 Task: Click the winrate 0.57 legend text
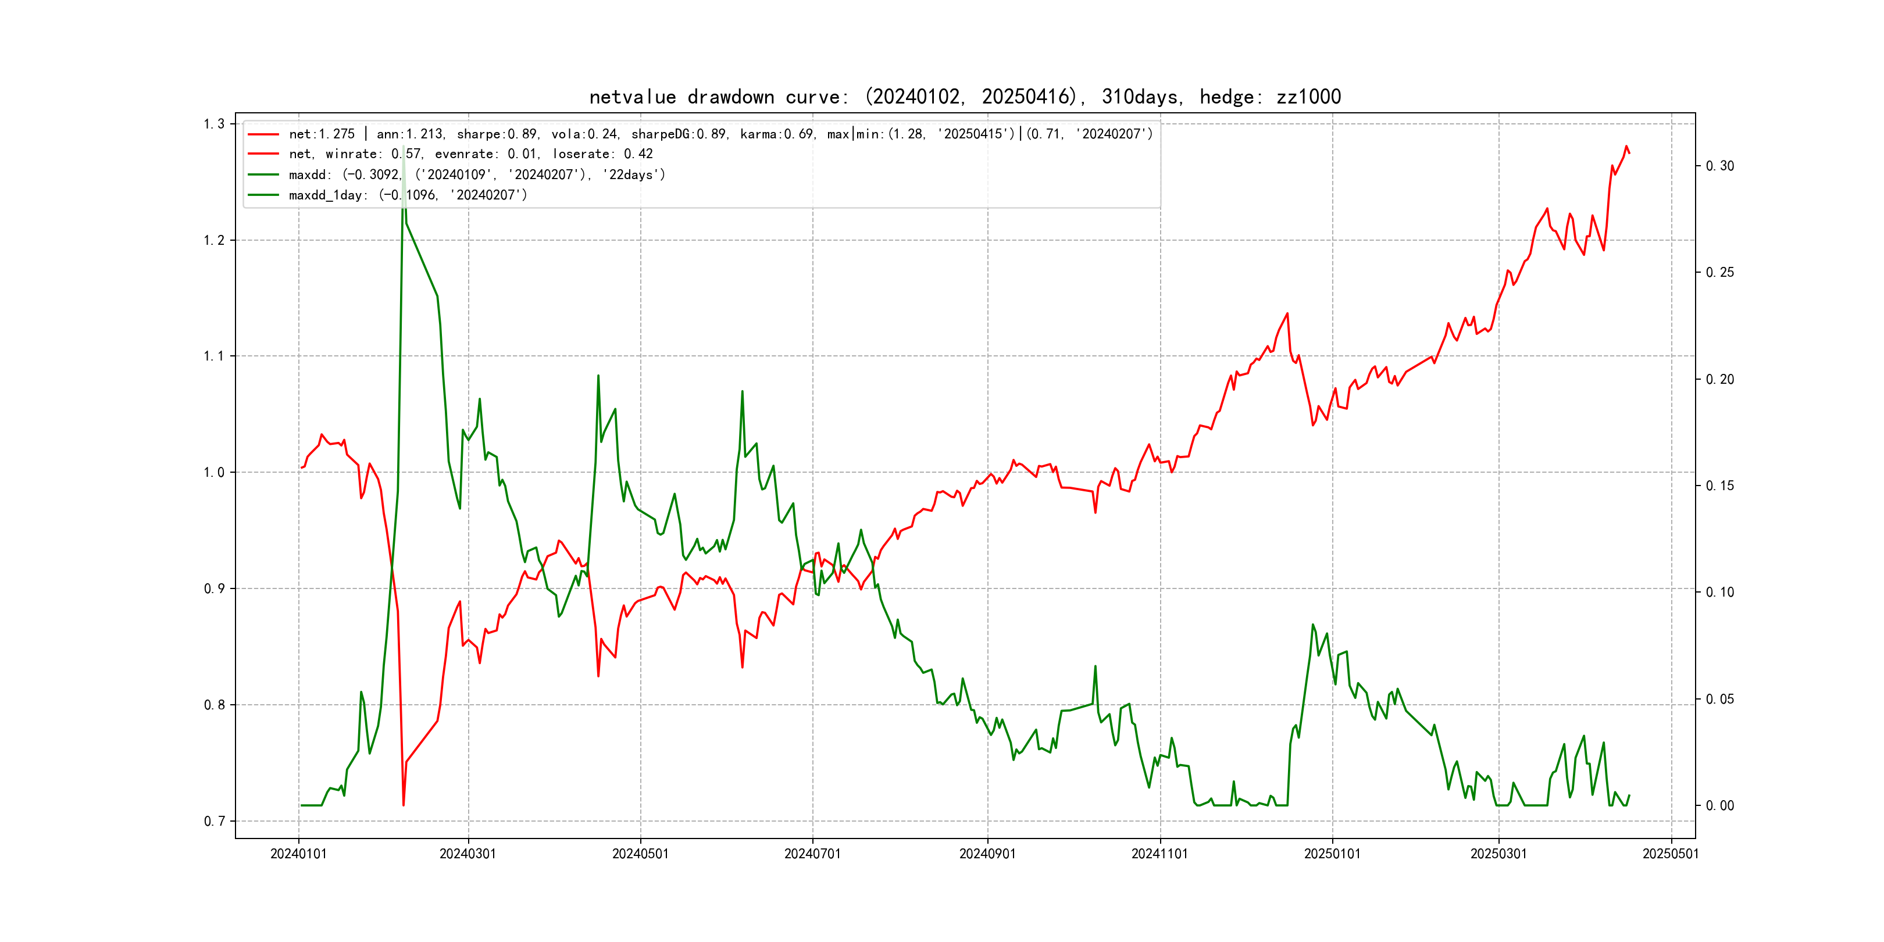coord(470,154)
